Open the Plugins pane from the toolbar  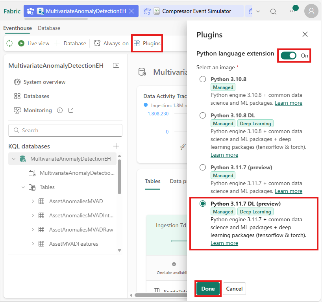pos(147,43)
